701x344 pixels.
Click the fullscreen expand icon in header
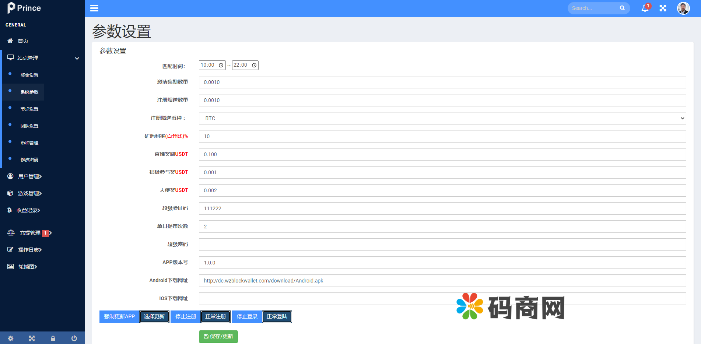tap(663, 8)
